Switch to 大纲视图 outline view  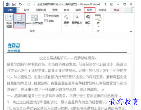(x=52, y=16)
